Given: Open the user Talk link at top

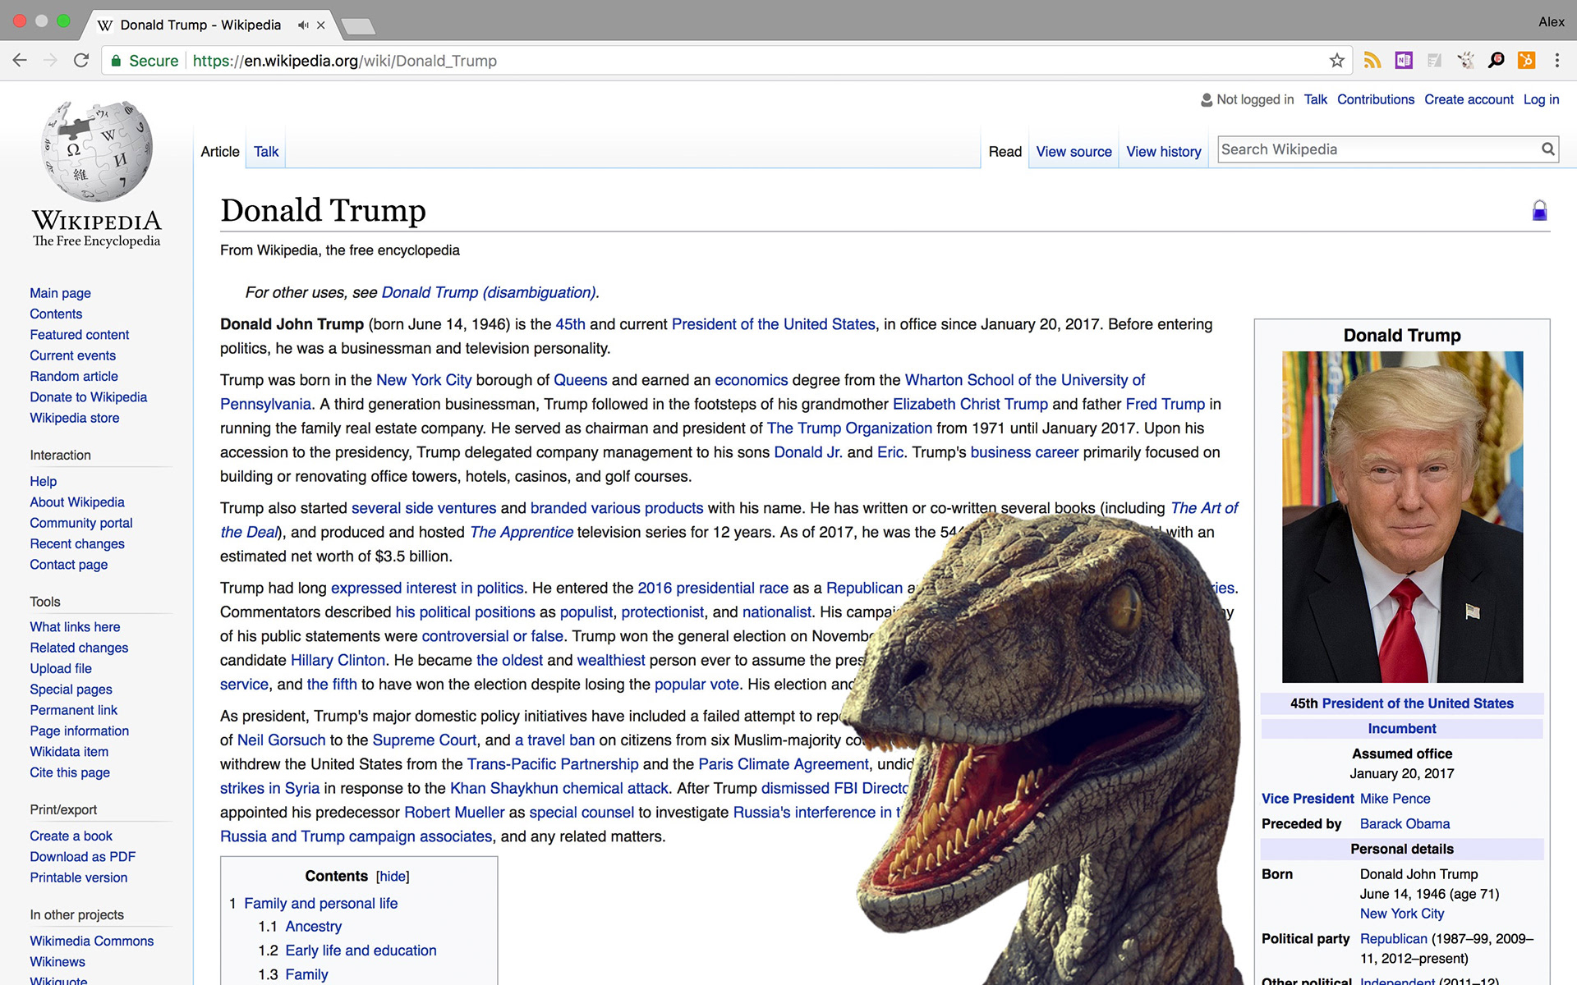Looking at the screenshot, I should [1315, 99].
